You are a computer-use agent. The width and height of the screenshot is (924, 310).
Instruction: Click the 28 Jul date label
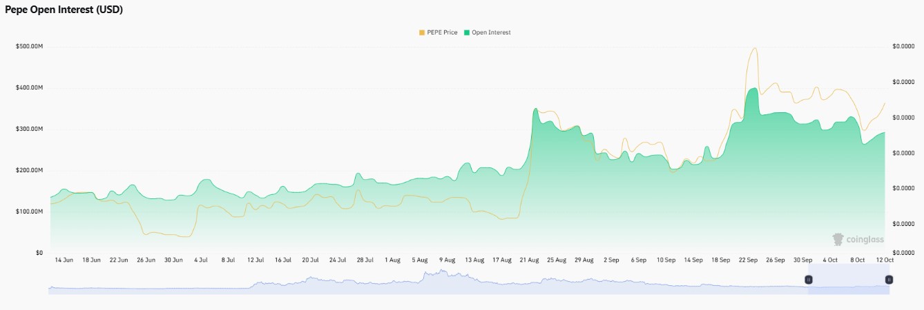(365, 260)
